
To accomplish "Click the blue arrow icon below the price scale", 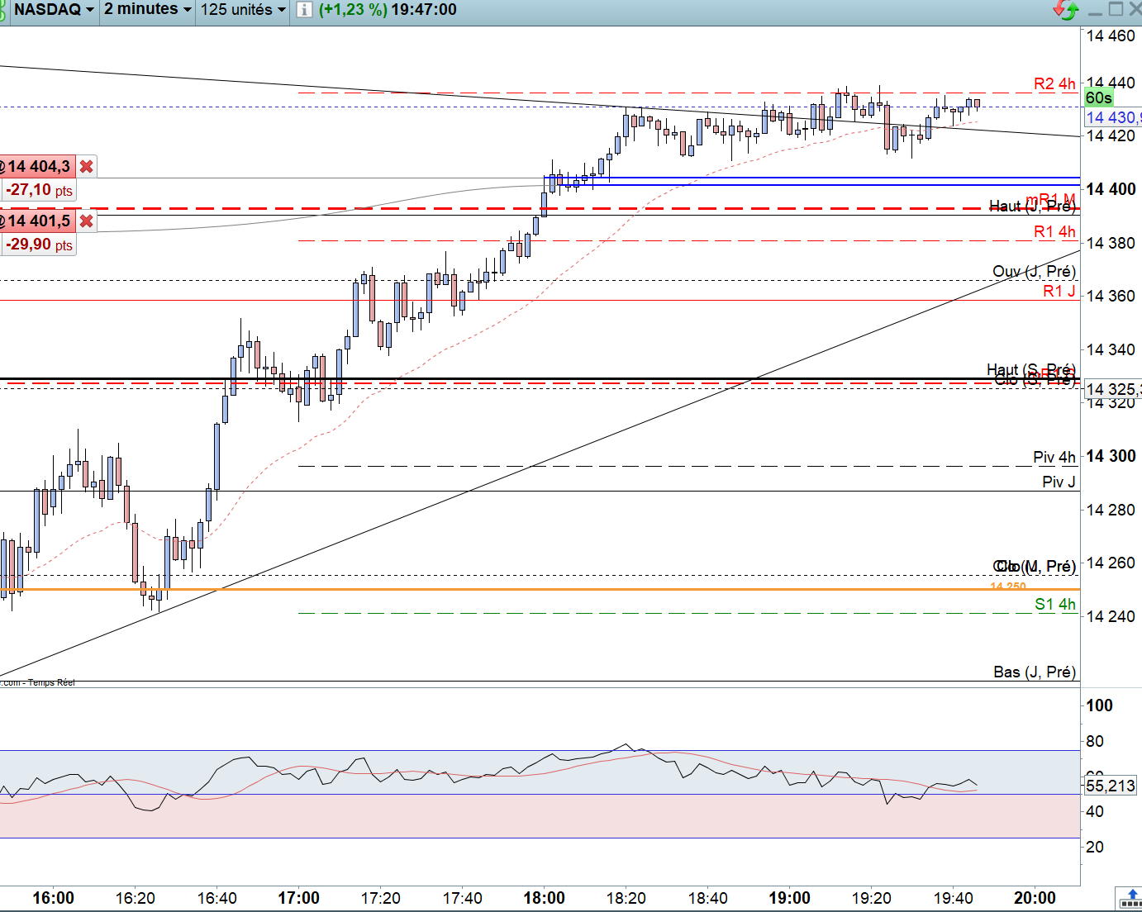I will [x=1130, y=898].
